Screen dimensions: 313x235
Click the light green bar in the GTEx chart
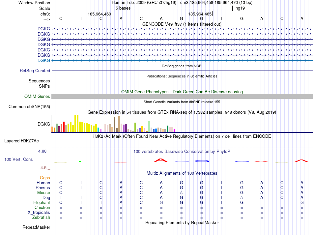click(x=149, y=127)
